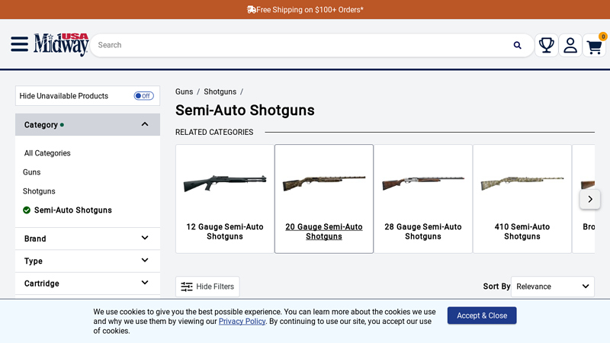Viewport: 610px width, 343px height.
Task: Expand the Cartridge filter section
Action: pos(88,284)
